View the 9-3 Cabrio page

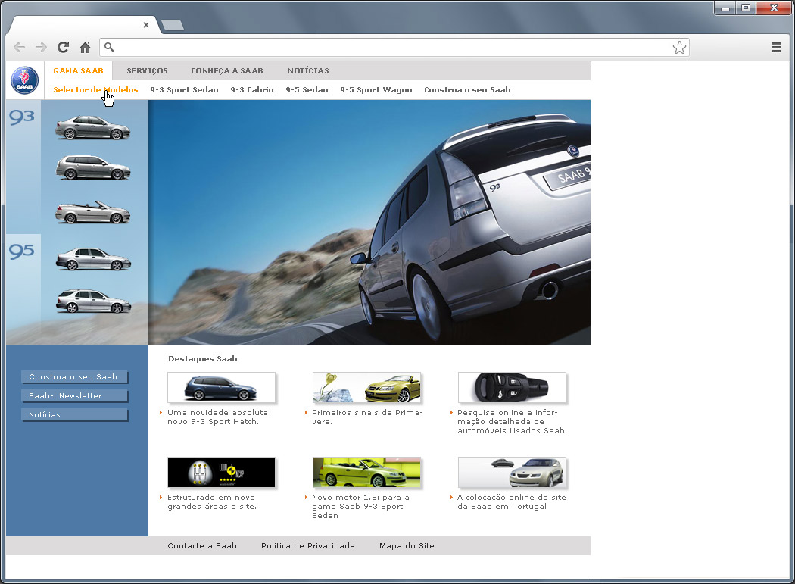click(x=252, y=89)
